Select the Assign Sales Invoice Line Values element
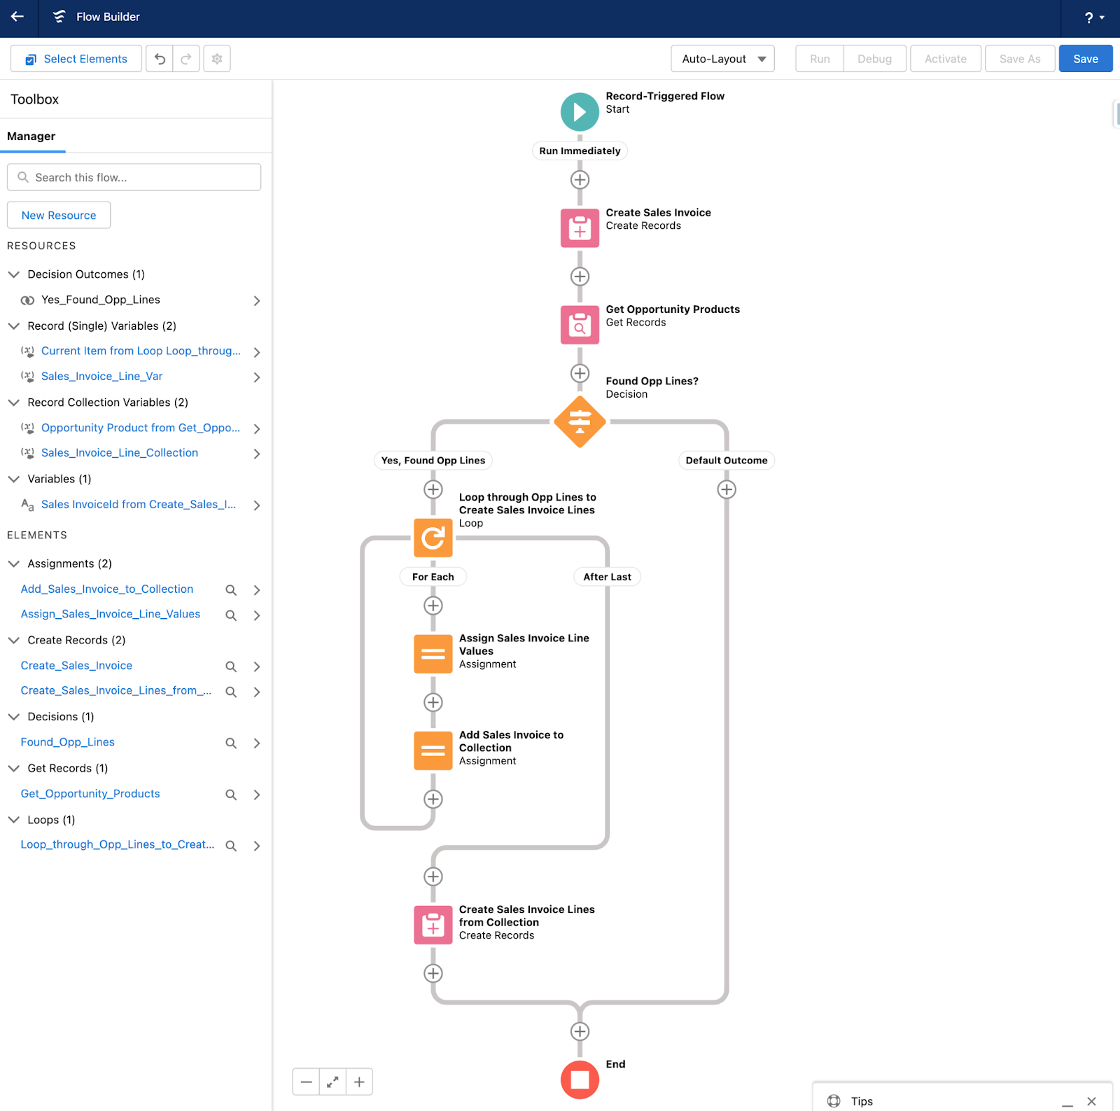The width and height of the screenshot is (1120, 1111). point(433,653)
